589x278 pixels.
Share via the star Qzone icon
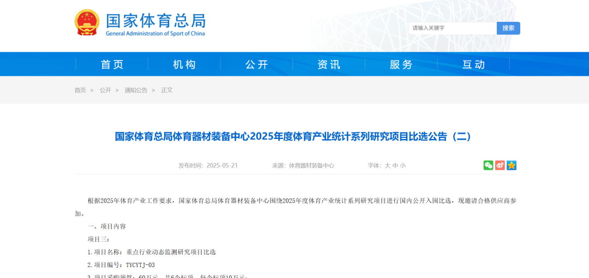coord(511,165)
